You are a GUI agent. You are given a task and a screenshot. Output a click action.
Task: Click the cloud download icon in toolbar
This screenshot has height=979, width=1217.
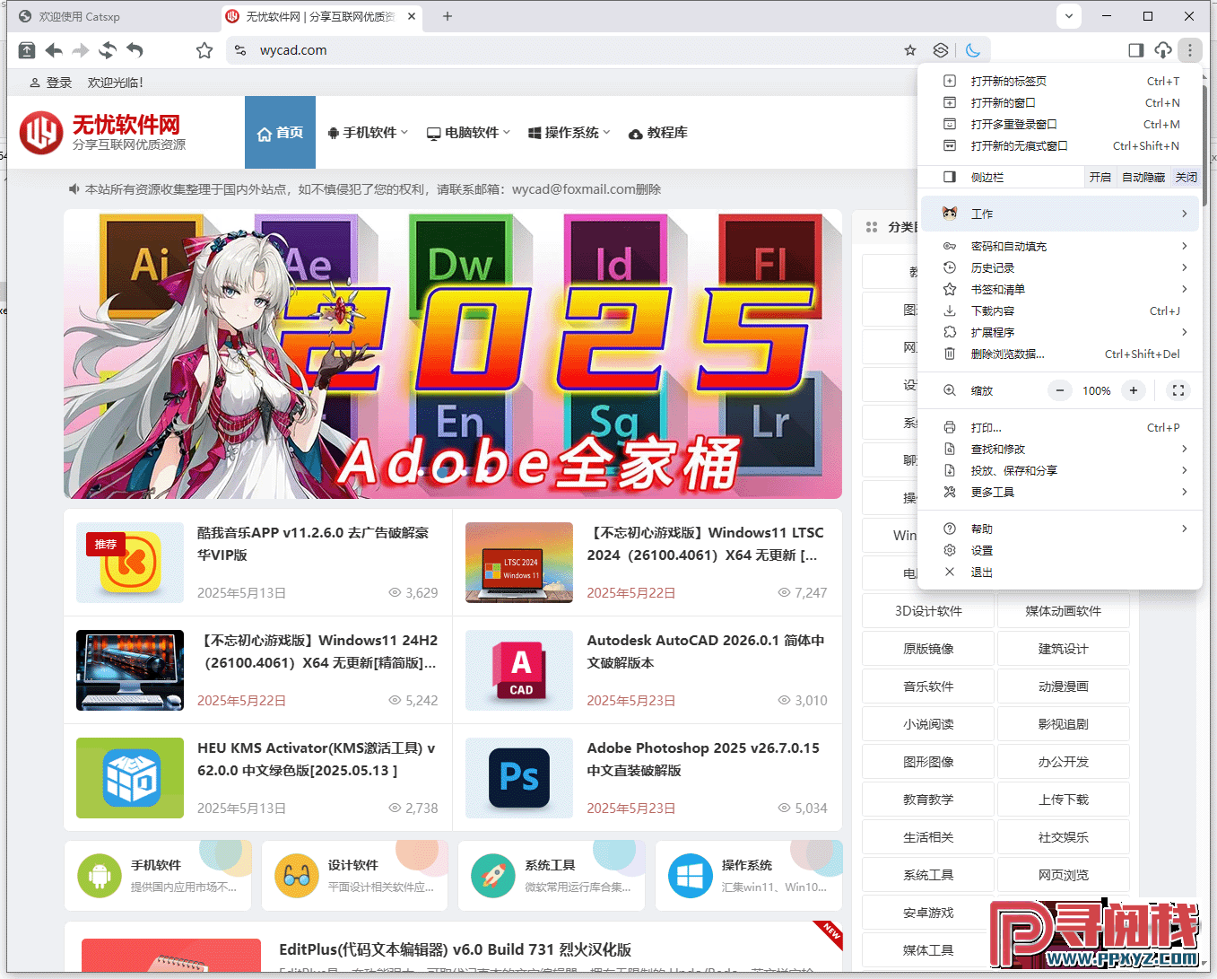pos(1163,50)
